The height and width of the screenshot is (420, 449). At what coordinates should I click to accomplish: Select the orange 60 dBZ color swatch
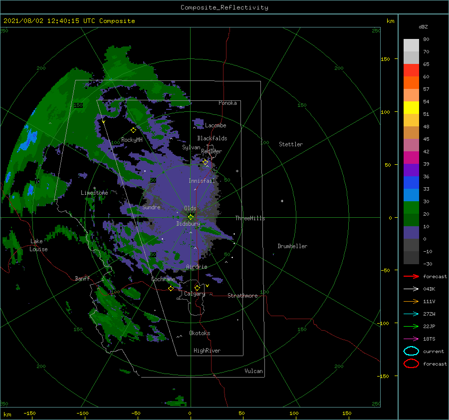411,82
